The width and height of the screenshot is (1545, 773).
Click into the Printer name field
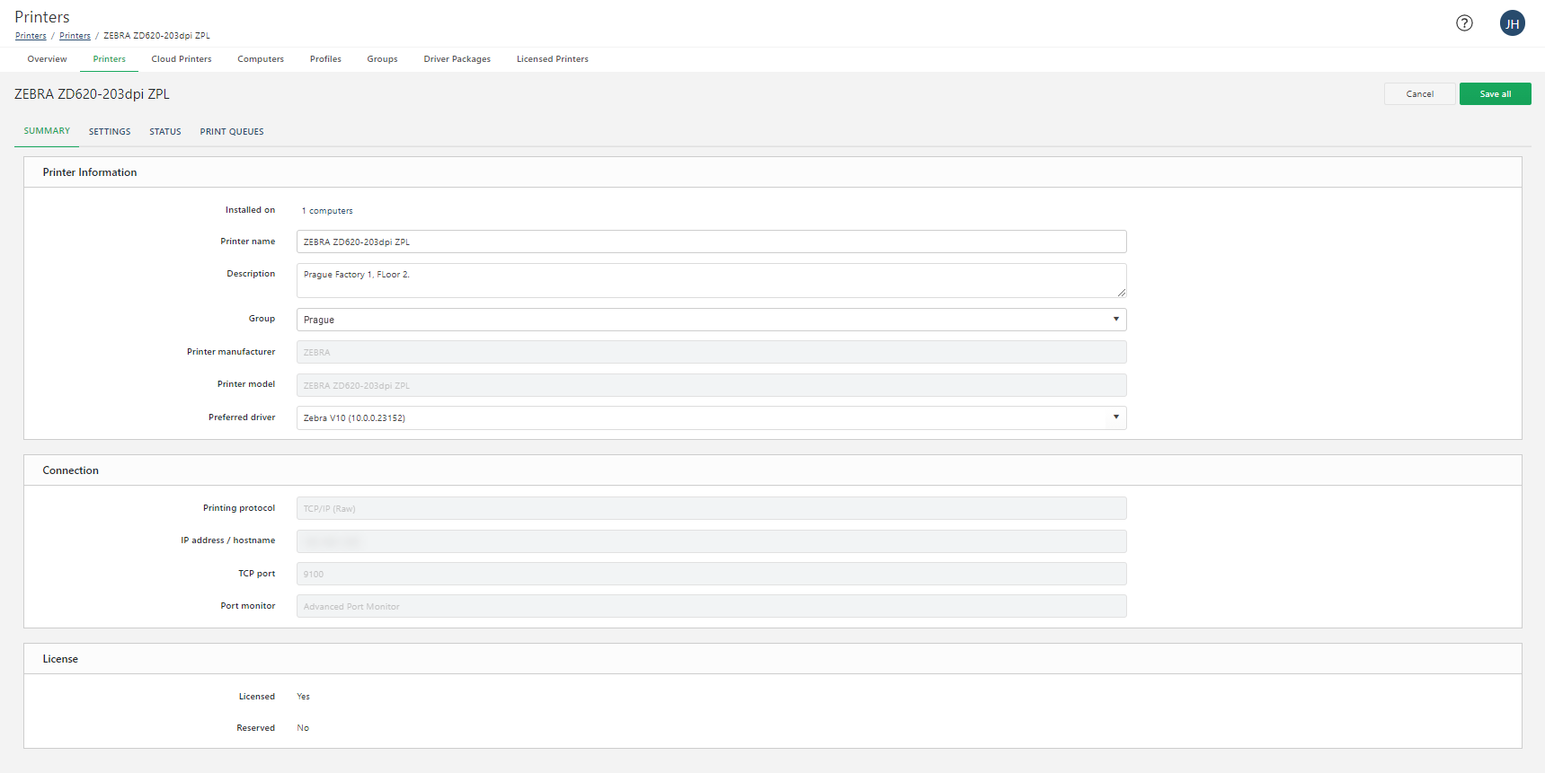pyautogui.click(x=710, y=242)
